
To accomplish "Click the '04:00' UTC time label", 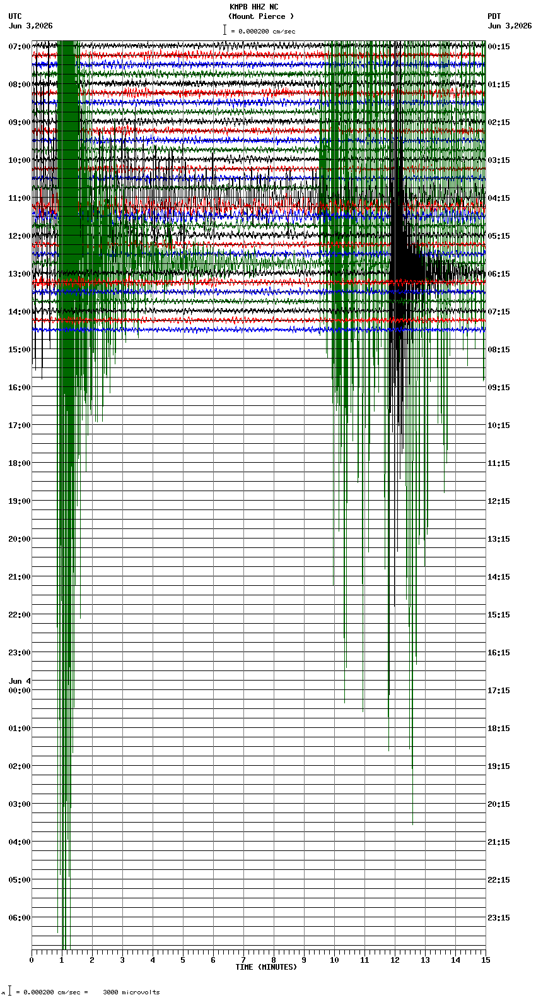I will [20, 842].
